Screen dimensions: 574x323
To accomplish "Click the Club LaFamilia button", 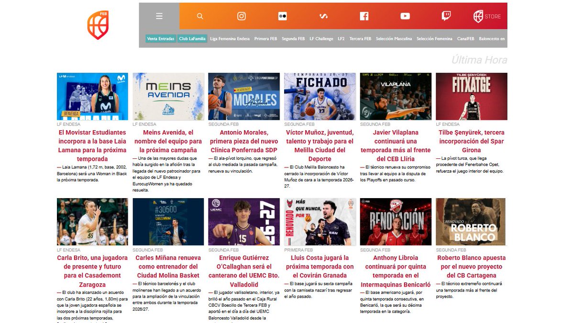I will [x=192, y=39].
